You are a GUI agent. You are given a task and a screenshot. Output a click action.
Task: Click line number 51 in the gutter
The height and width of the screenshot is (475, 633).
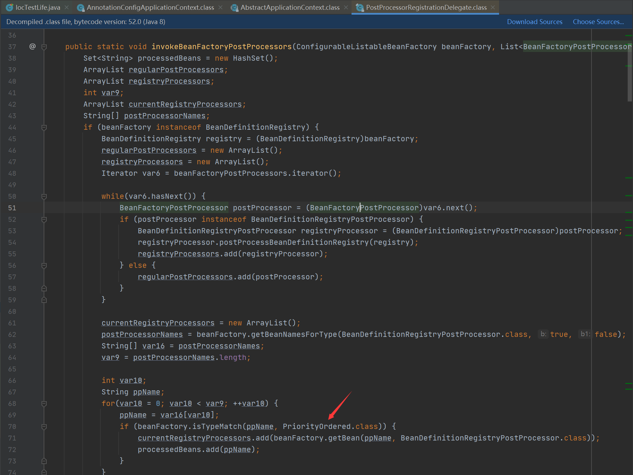[12, 208]
